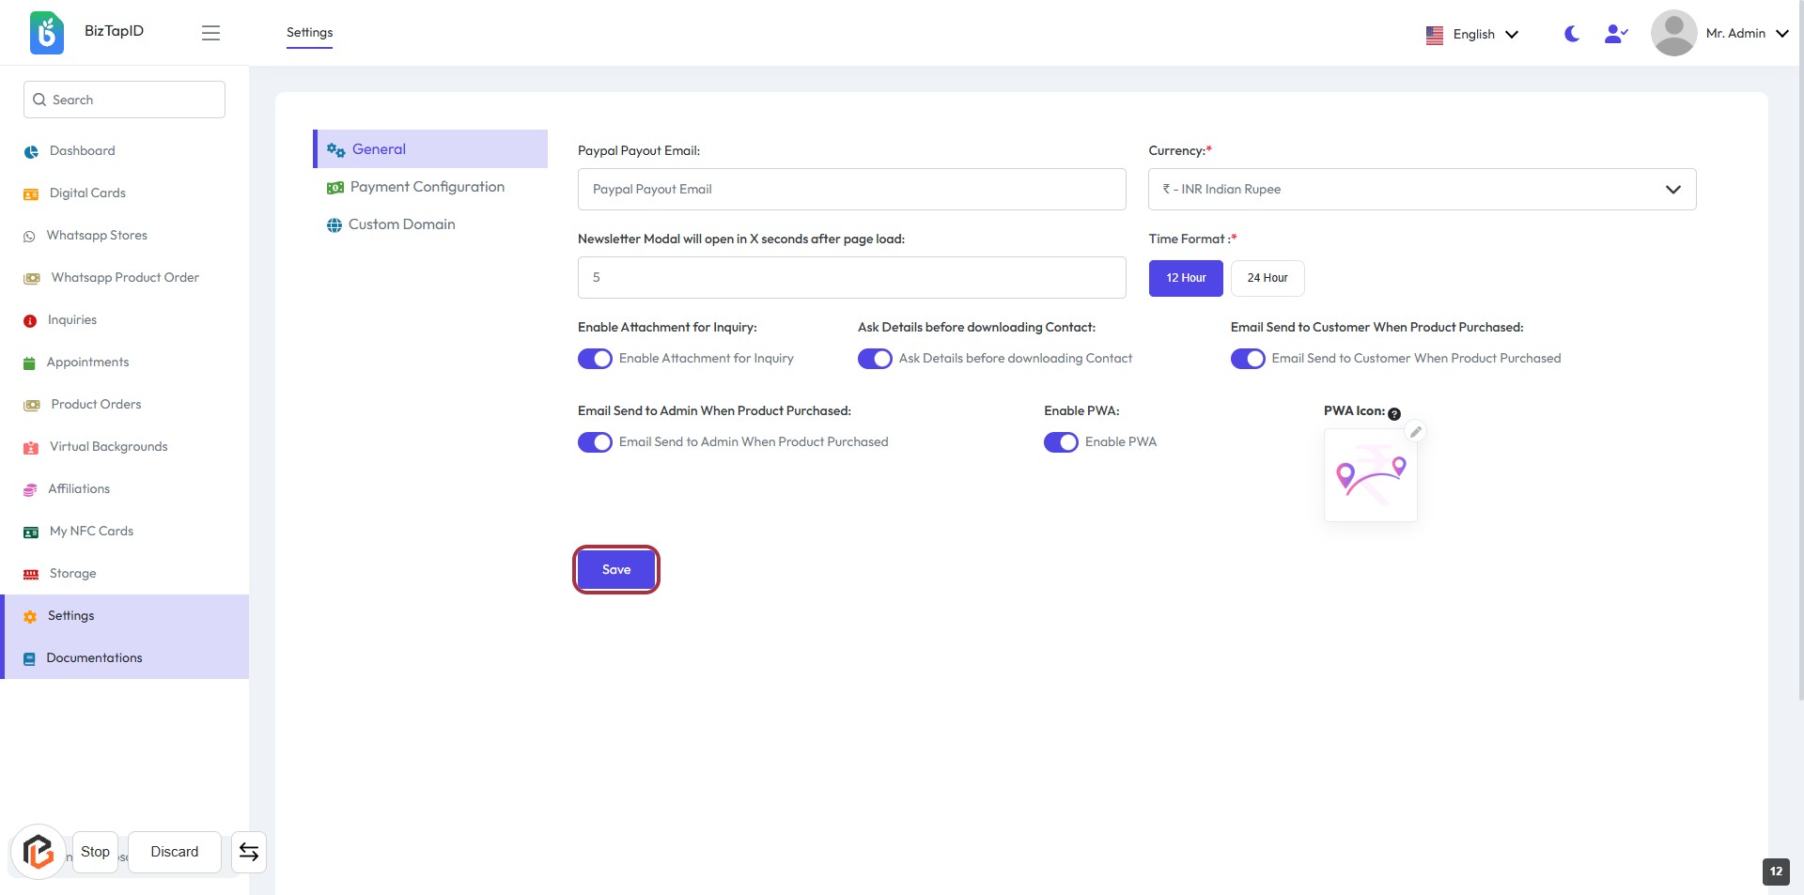Click the PWA icon edit pencil
The height and width of the screenshot is (895, 1804).
click(1415, 432)
